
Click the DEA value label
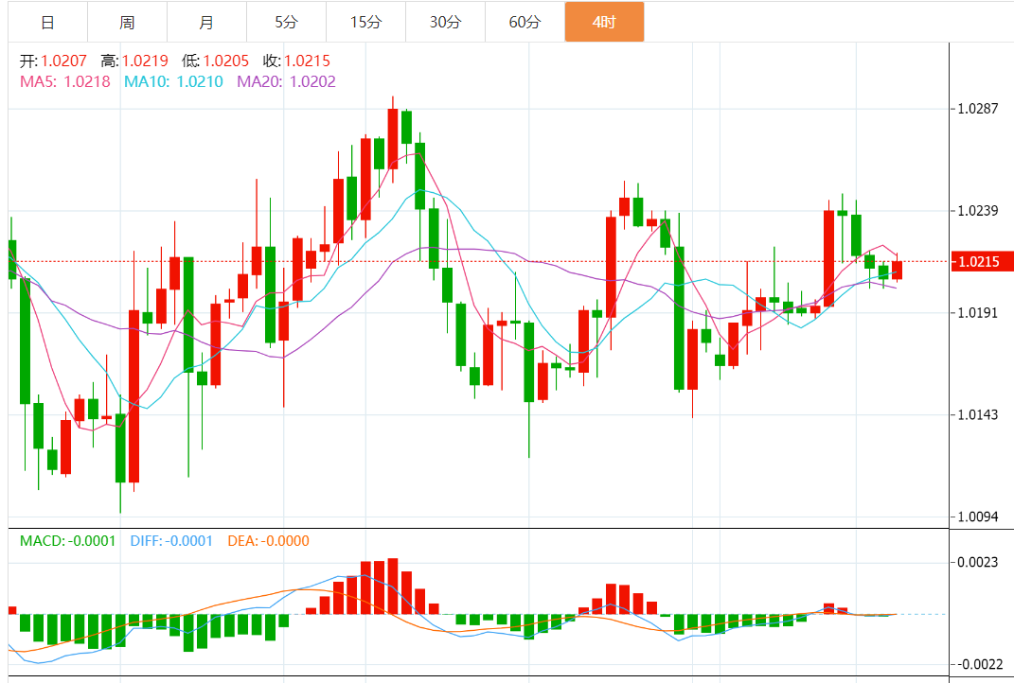coord(268,541)
